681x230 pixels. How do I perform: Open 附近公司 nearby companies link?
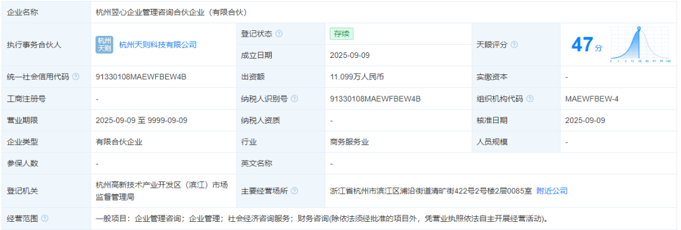tap(552, 191)
